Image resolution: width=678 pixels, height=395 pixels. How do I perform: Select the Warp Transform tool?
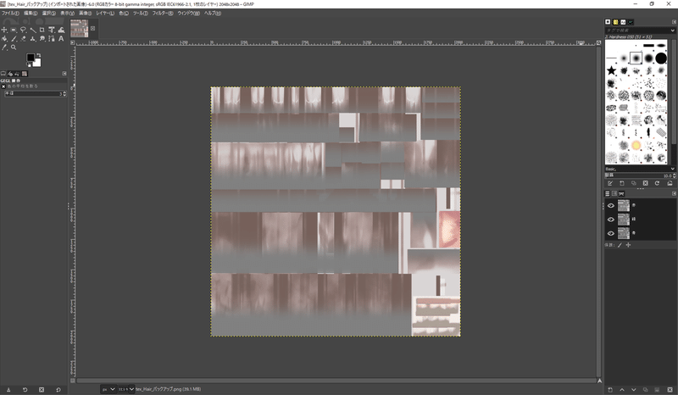(61, 30)
